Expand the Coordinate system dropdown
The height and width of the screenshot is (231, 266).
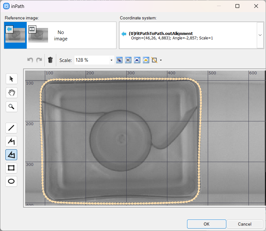(260, 35)
